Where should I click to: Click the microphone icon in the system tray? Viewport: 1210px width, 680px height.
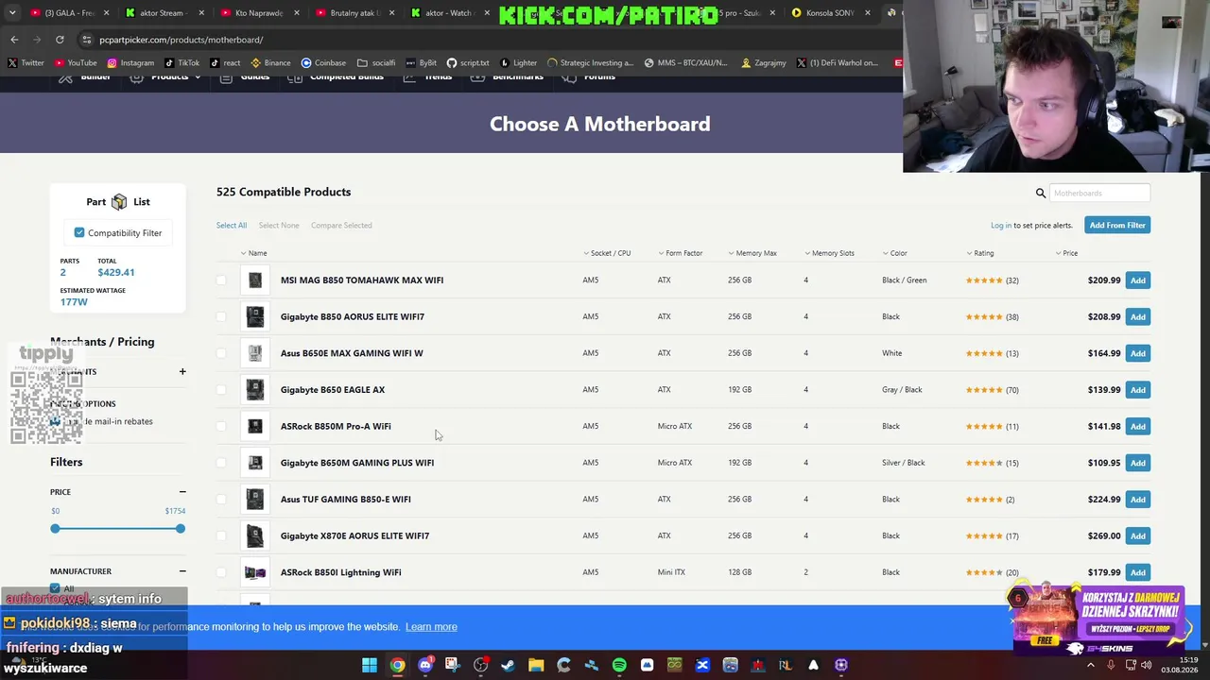pos(1111,665)
